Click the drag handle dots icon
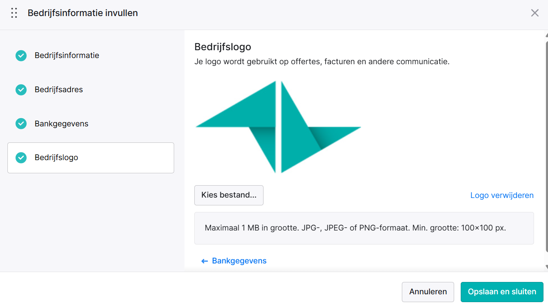Screen dimensions: 548x305 click(x=14, y=13)
